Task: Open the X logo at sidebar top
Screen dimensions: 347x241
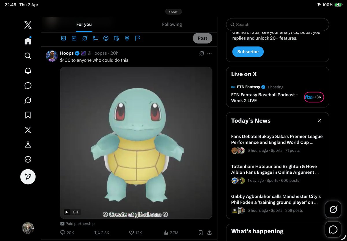Action: [28, 25]
